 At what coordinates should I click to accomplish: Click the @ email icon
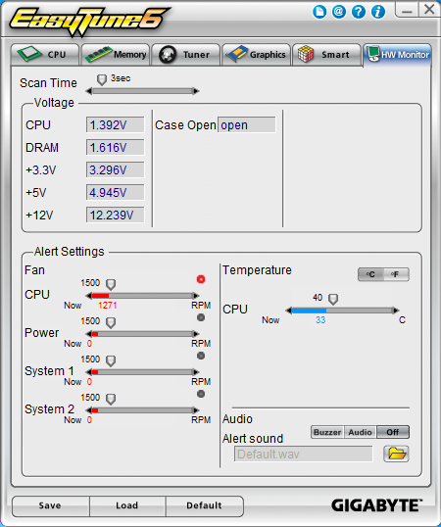pyautogui.click(x=339, y=12)
